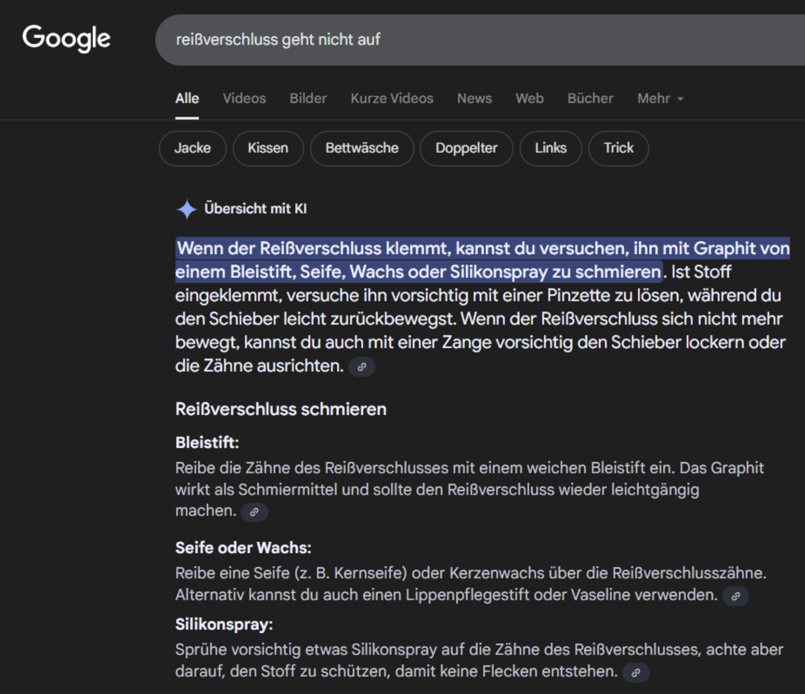The image size is (805, 694).
Task: Click the Google logo
Action: 66,38
